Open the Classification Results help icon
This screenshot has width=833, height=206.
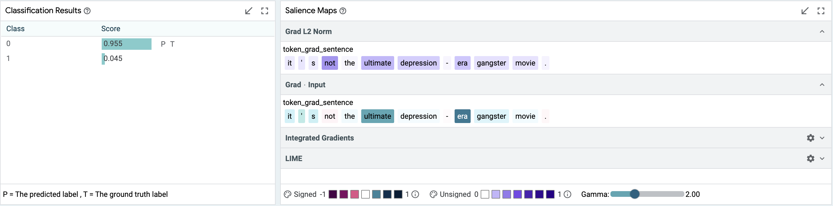coord(87,11)
